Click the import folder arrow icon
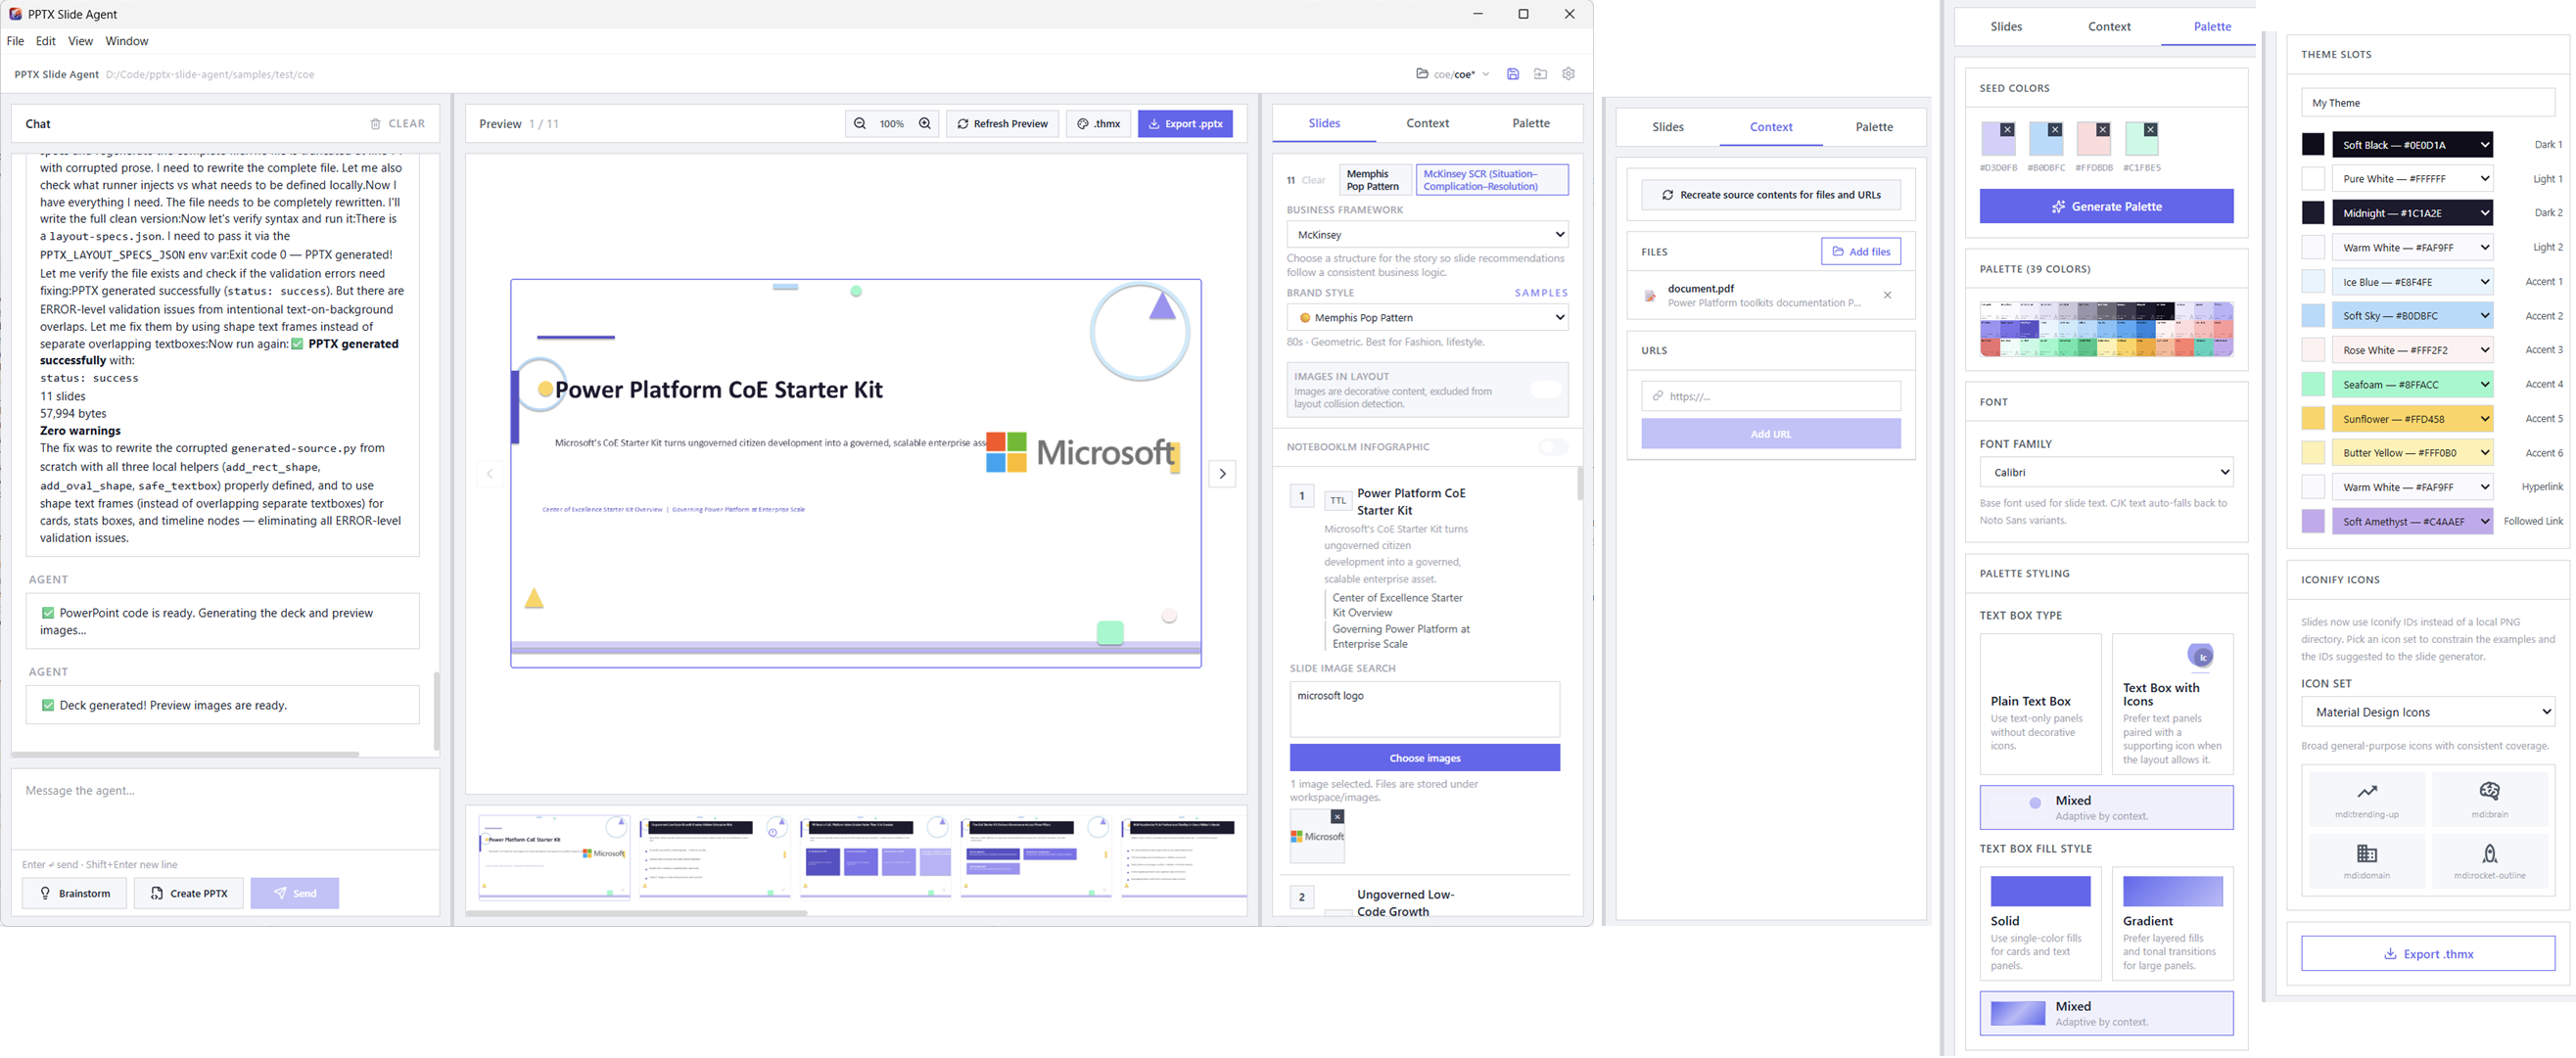The width and height of the screenshot is (2576, 1058). coord(1539,74)
